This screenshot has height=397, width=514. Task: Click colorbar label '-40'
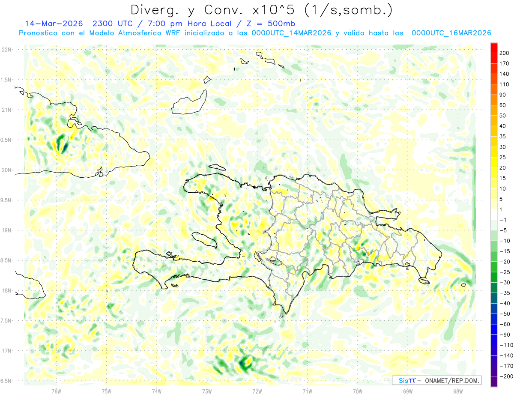(505, 303)
